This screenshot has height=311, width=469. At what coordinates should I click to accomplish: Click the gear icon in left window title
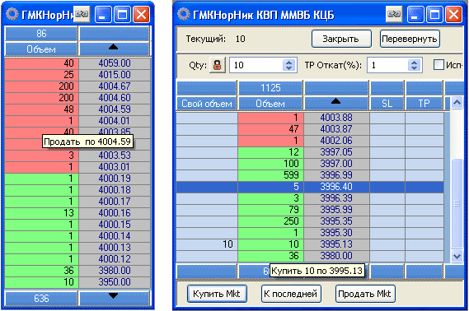point(12,14)
